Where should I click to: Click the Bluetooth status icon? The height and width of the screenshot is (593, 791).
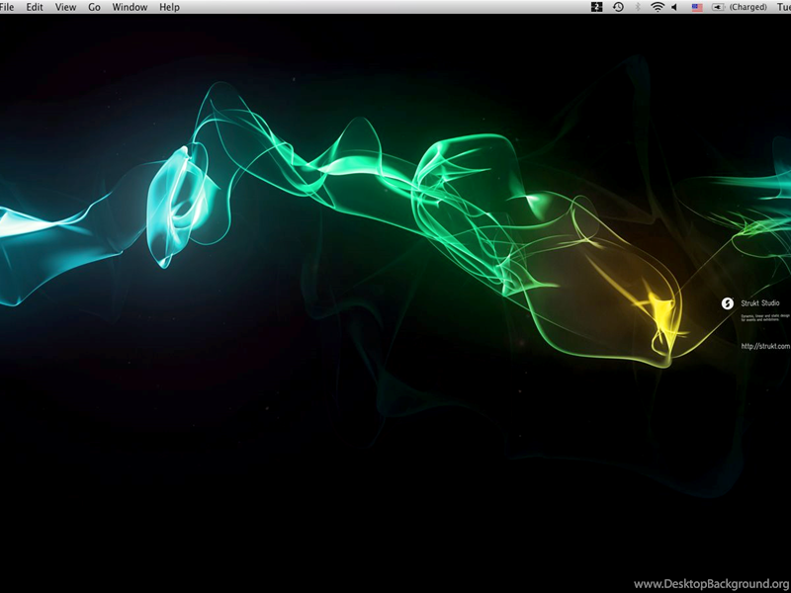coord(638,7)
